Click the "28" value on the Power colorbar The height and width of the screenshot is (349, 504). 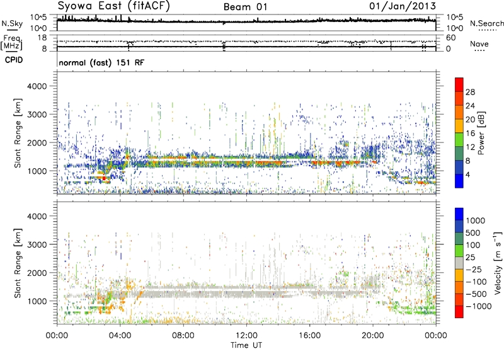[x=470, y=92]
